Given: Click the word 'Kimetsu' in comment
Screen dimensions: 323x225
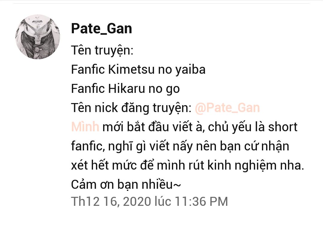Looking at the screenshot, I should [131, 70].
